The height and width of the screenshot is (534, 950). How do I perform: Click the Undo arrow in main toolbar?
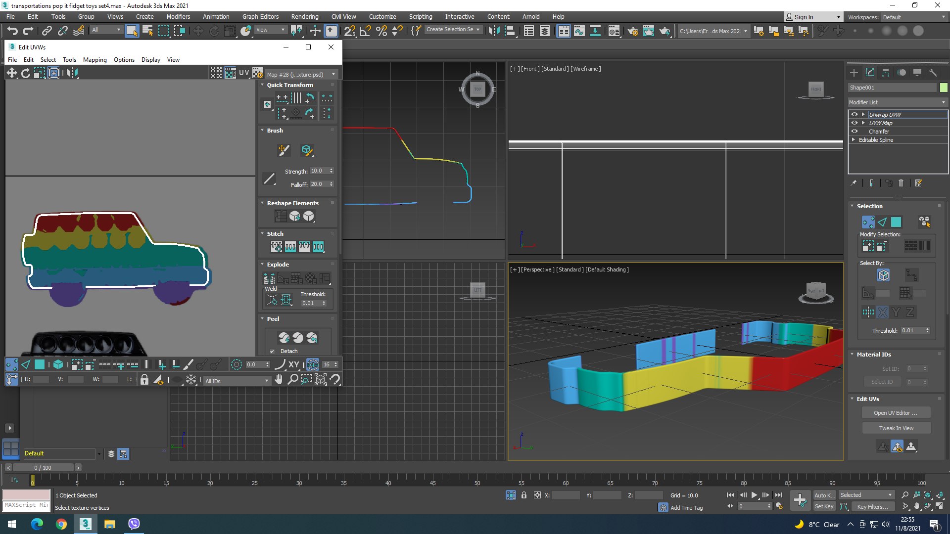pos(12,31)
